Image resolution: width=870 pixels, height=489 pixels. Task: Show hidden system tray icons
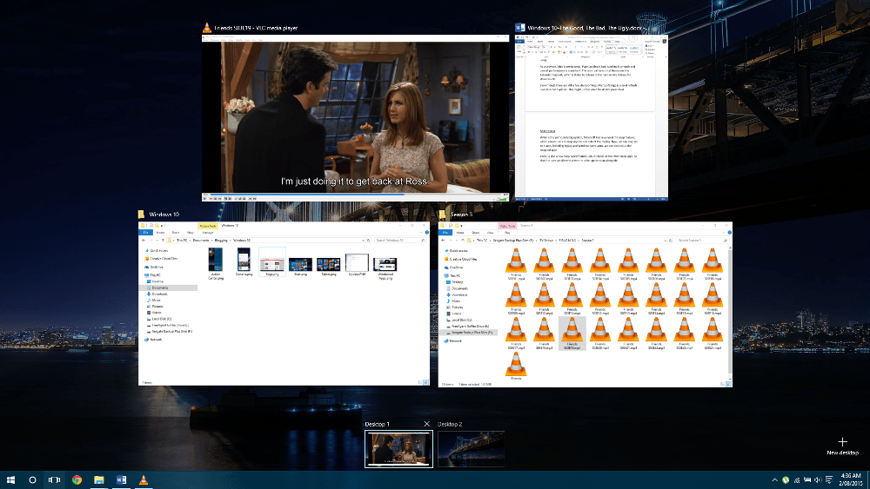click(774, 480)
